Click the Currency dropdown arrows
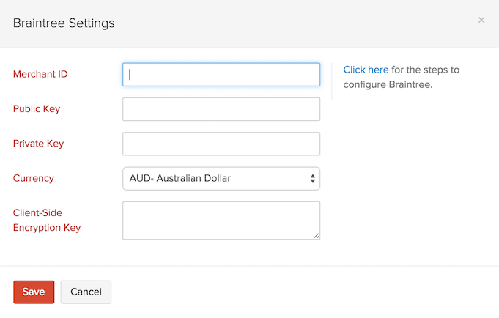499x318 pixels. [x=313, y=178]
